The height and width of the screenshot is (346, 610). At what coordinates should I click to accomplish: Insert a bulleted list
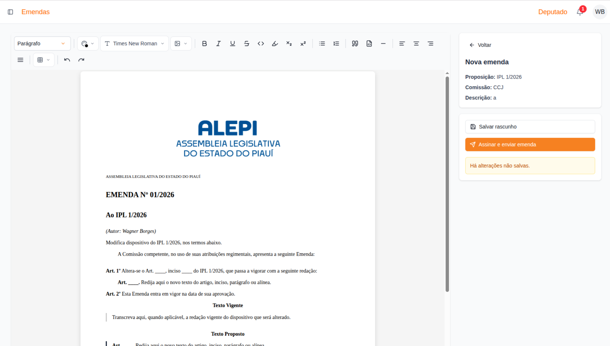pos(322,44)
